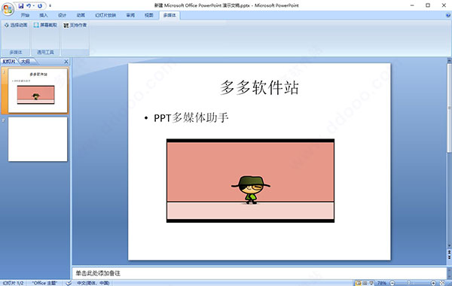Click the 幻灯片 1/2 status bar indicator
Screen dimensions: 452x286
[x=13, y=283]
